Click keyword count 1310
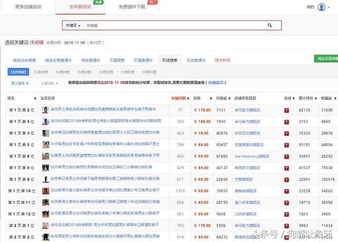Image resolution: width=338 pixels, height=242 pixels. pos(180,191)
